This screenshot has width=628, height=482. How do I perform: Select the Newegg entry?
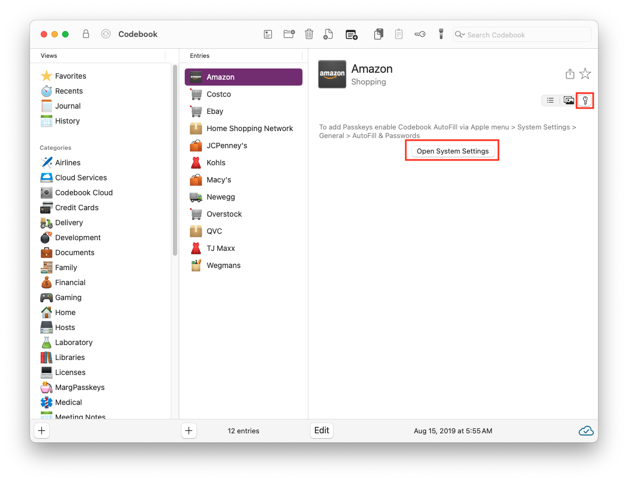244,197
